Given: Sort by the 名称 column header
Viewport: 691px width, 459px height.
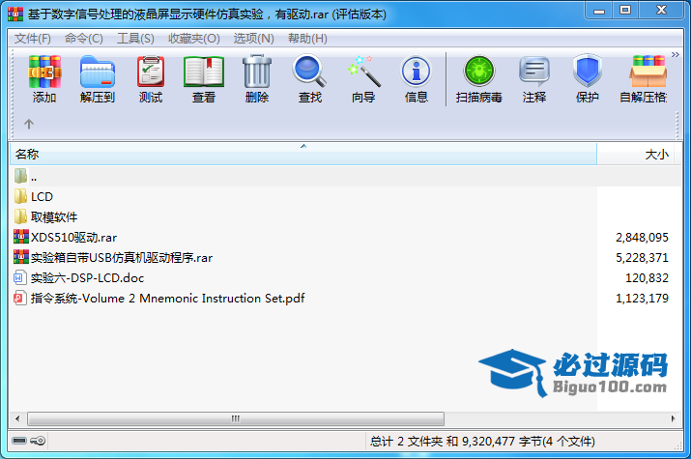Looking at the screenshot, I should (303, 155).
